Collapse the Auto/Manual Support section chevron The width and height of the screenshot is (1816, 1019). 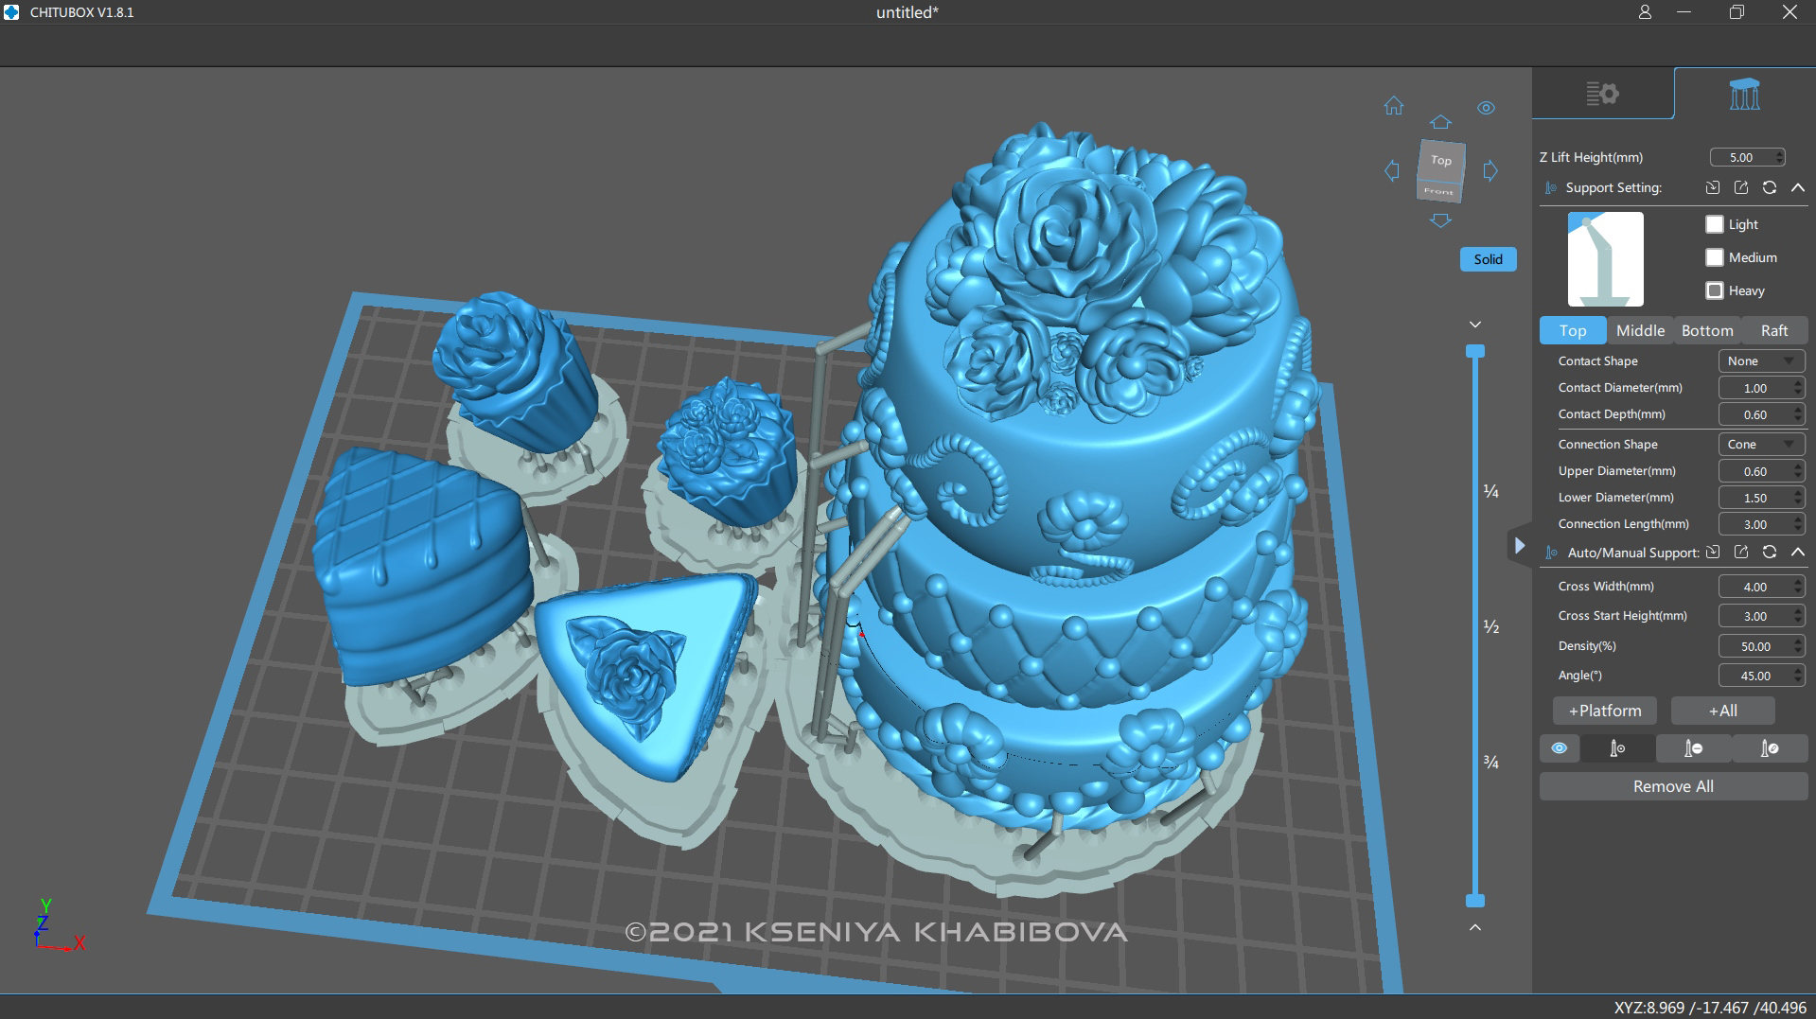(x=1799, y=552)
